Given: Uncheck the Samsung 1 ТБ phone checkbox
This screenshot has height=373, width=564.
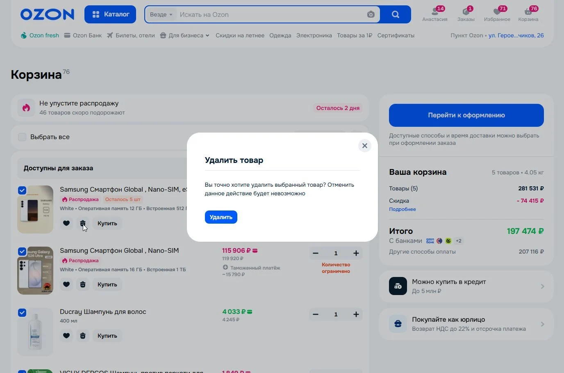Looking at the screenshot, I should [22, 251].
